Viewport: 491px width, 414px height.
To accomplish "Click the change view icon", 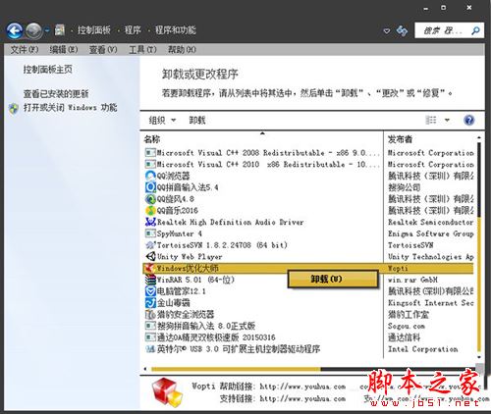I will [431, 120].
